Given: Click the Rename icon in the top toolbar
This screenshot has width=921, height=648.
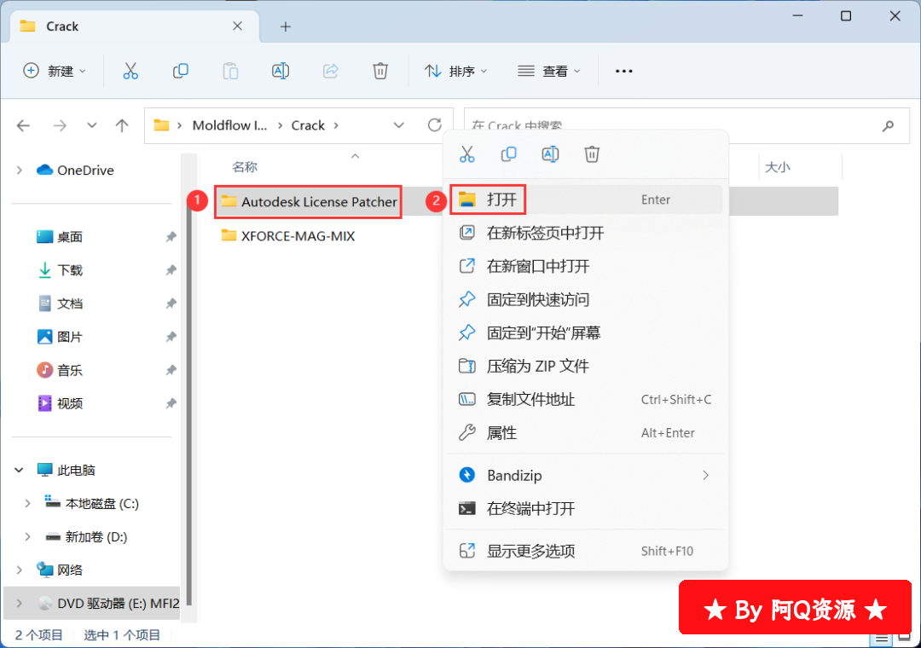Looking at the screenshot, I should tap(281, 71).
